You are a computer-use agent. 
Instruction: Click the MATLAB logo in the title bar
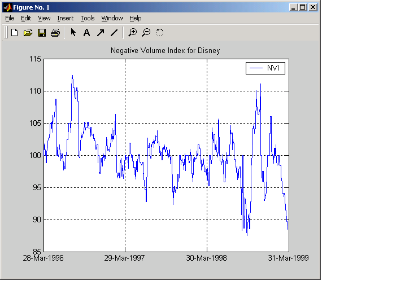tap(8, 7)
